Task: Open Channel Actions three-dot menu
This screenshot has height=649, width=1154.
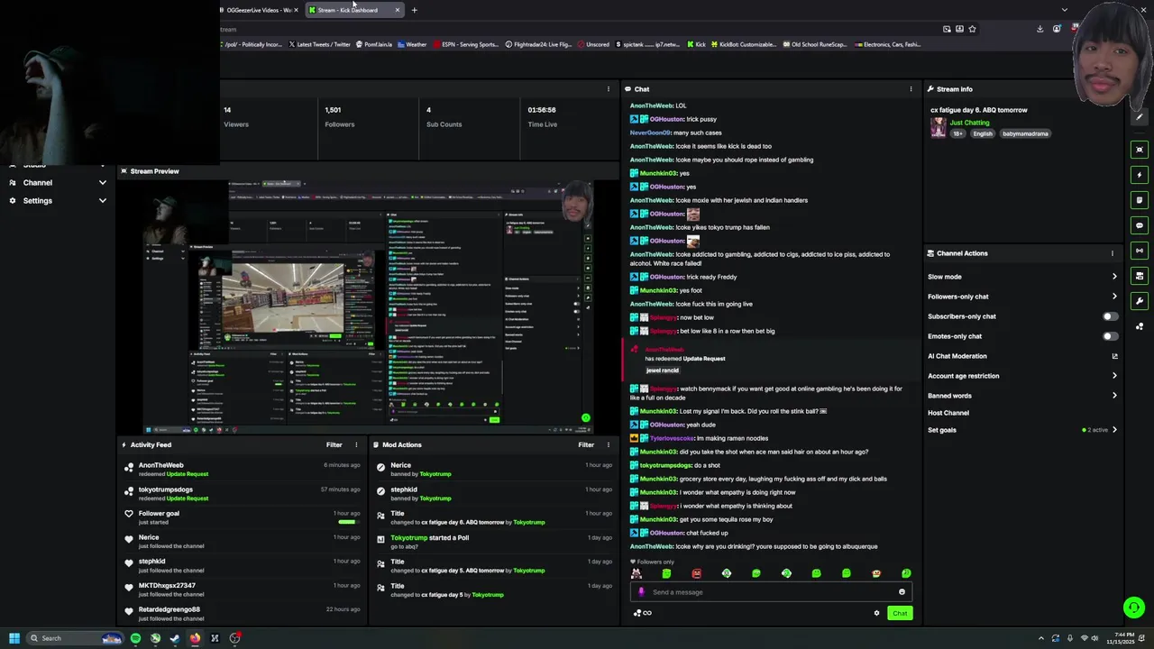Action: point(1113,253)
